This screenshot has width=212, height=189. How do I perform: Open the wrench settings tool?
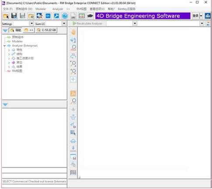point(57,16)
